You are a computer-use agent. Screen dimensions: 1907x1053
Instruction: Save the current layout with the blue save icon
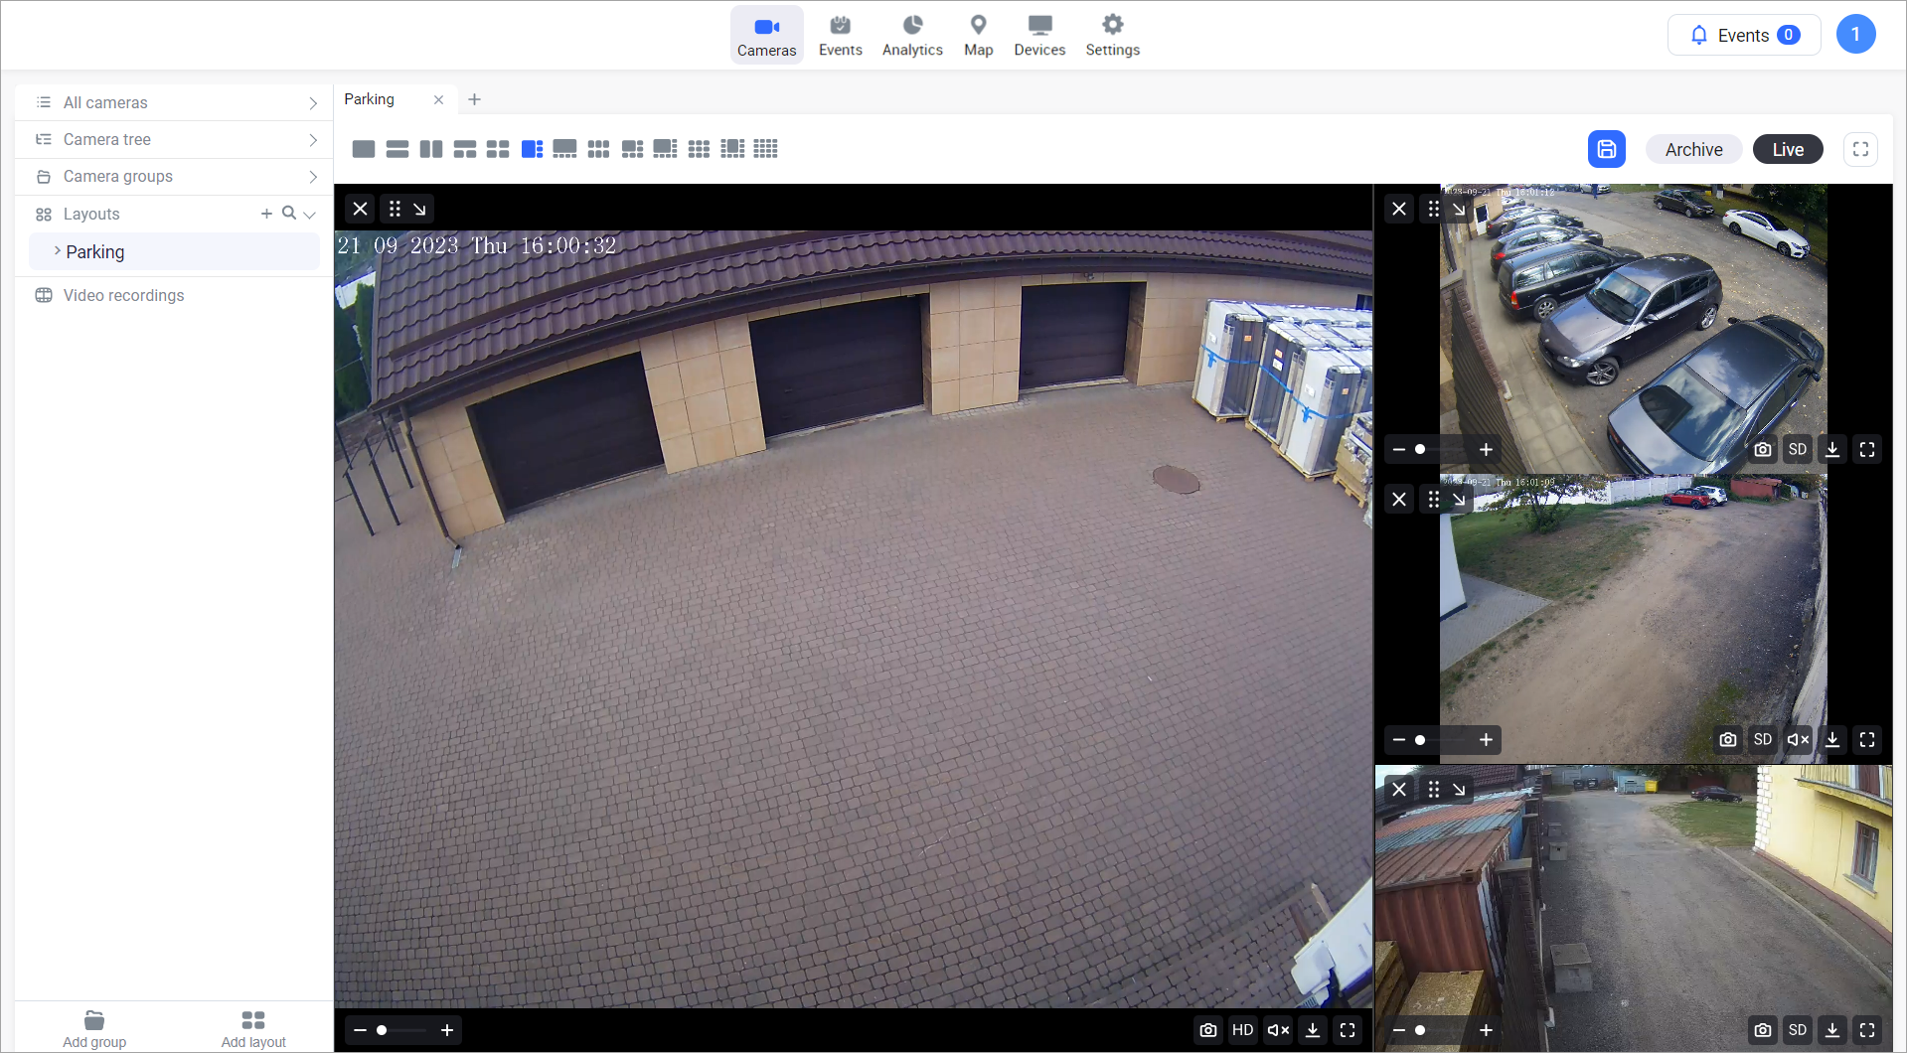pos(1606,149)
